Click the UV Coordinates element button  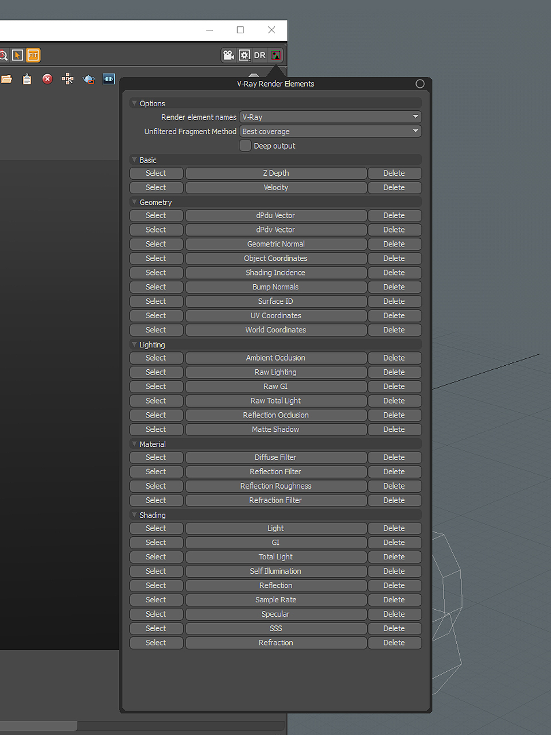276,316
